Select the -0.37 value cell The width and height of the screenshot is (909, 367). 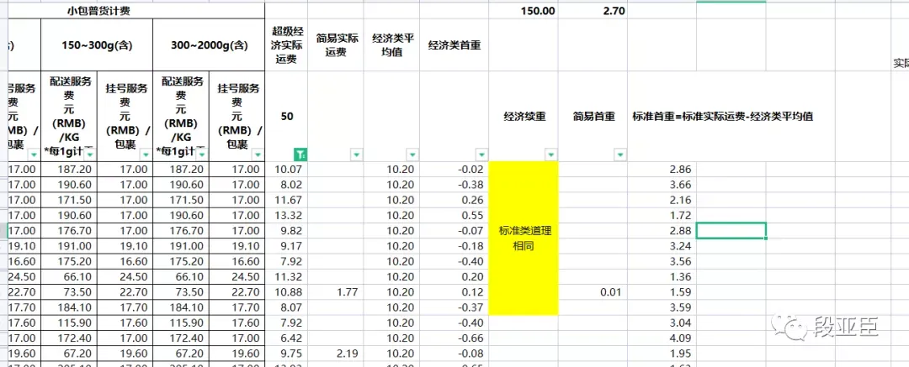[x=454, y=307]
